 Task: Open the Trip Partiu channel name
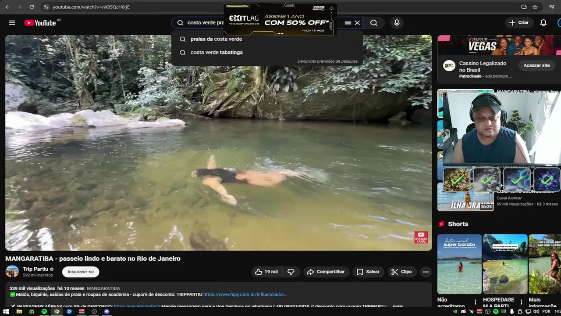point(36,269)
